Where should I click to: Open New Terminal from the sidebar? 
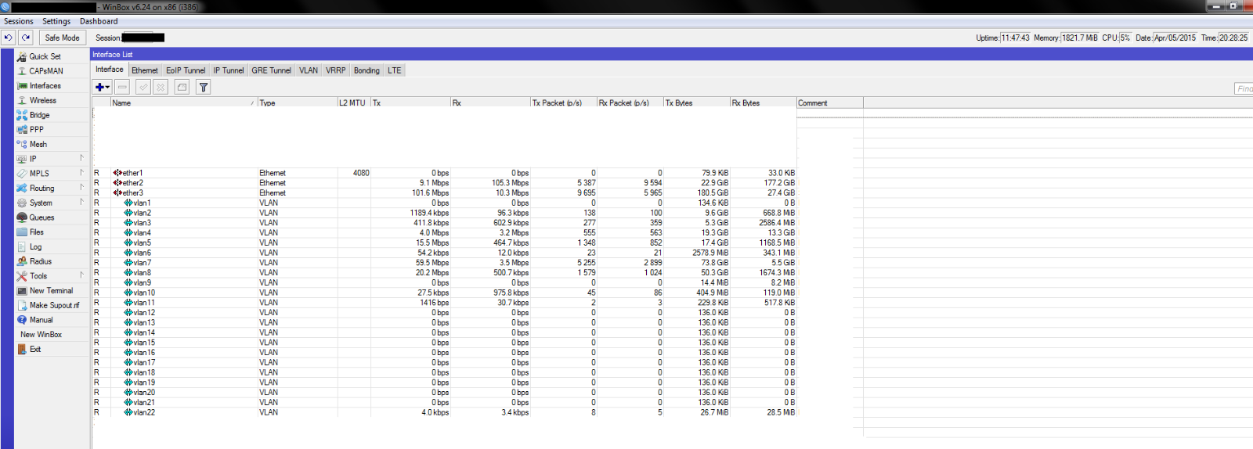51,291
